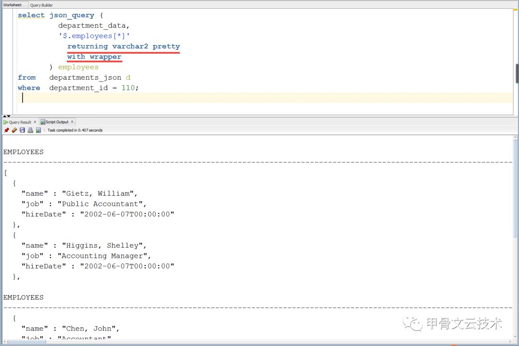Close the Query Result tab
Image resolution: width=519 pixels, height=346 pixels.
(x=35, y=122)
